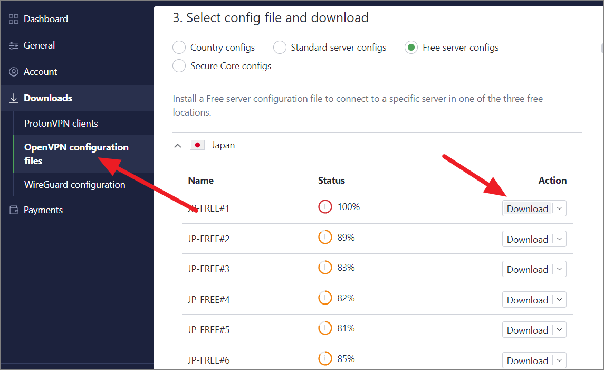Choose the Secure Core configs radio button
The image size is (604, 370).
tap(179, 66)
